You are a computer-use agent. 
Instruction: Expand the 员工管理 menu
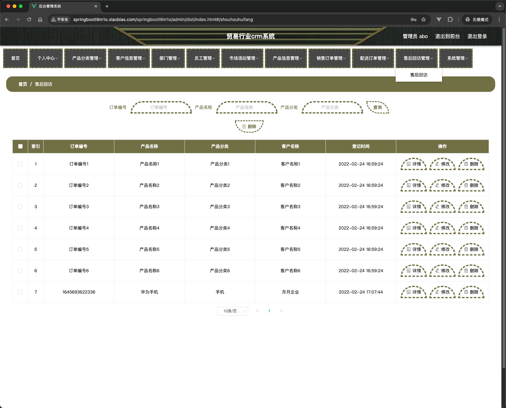203,58
